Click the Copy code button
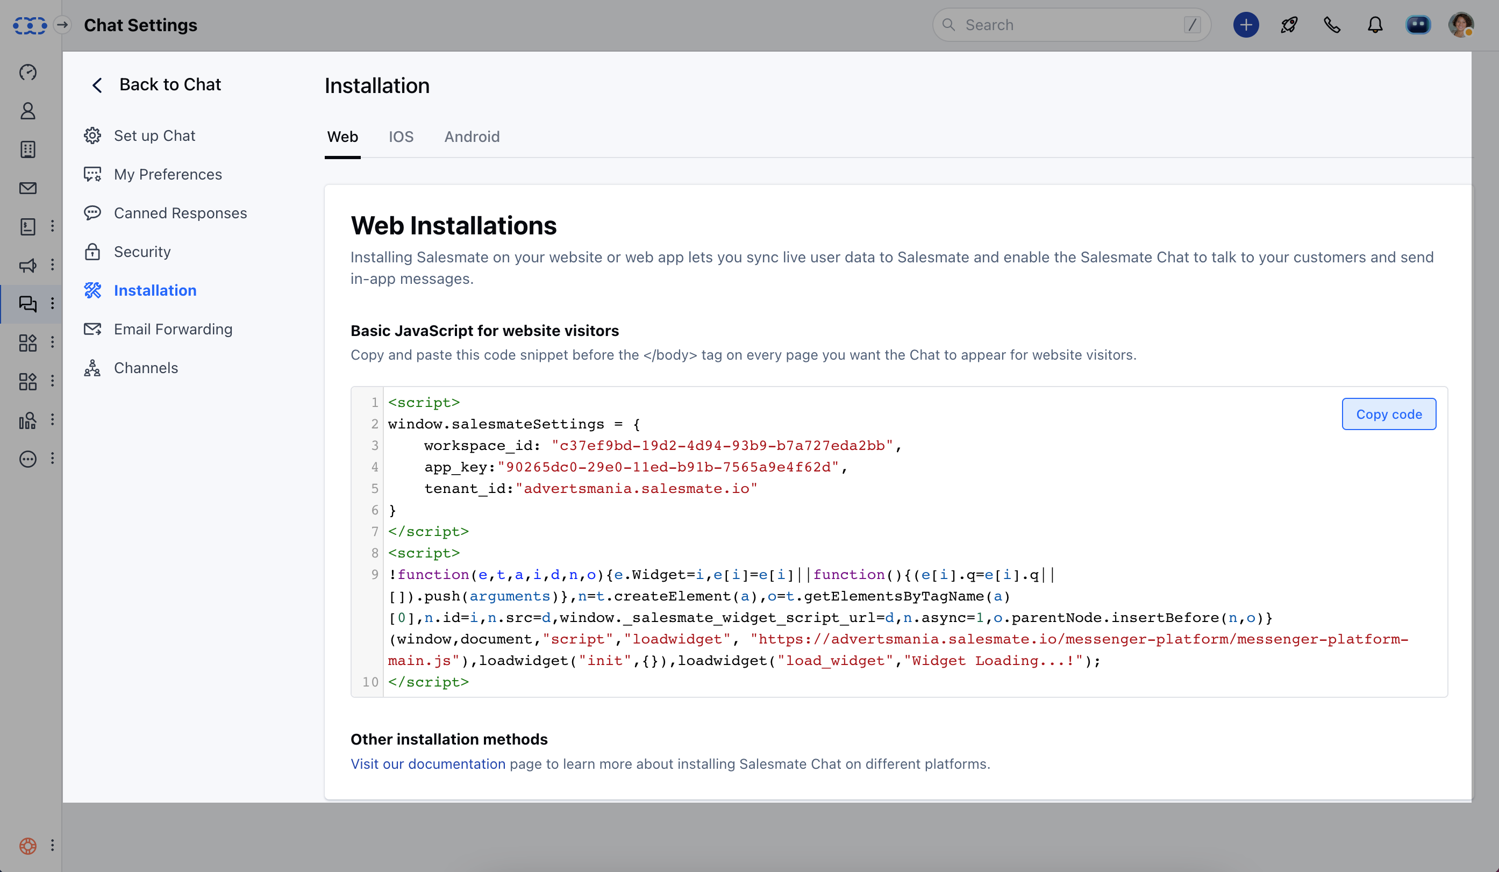The width and height of the screenshot is (1499, 872). (1388, 414)
